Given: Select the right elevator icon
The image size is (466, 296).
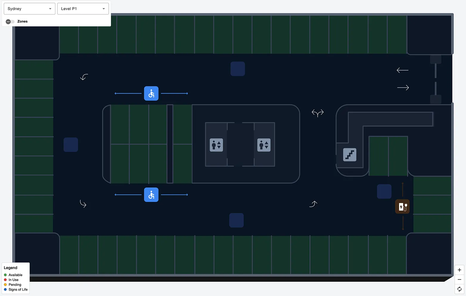Looking at the screenshot, I should 264,145.
